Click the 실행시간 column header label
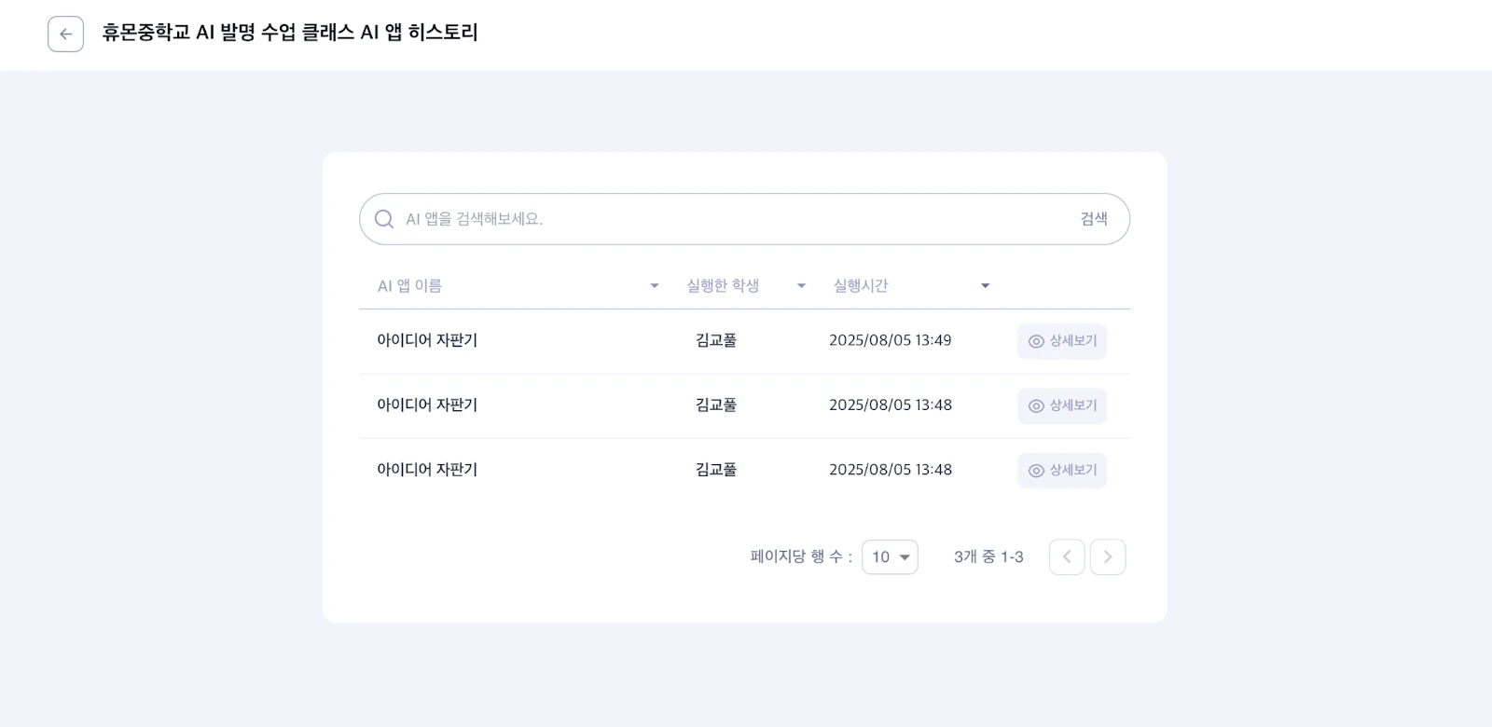 860,286
